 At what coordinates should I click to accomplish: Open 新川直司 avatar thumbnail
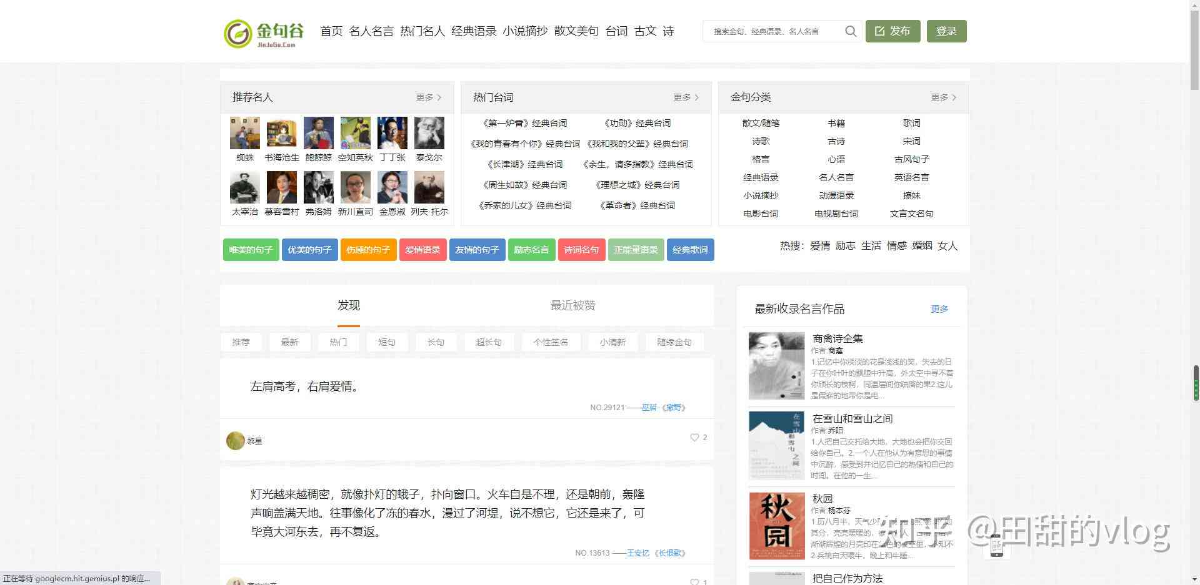click(x=356, y=187)
